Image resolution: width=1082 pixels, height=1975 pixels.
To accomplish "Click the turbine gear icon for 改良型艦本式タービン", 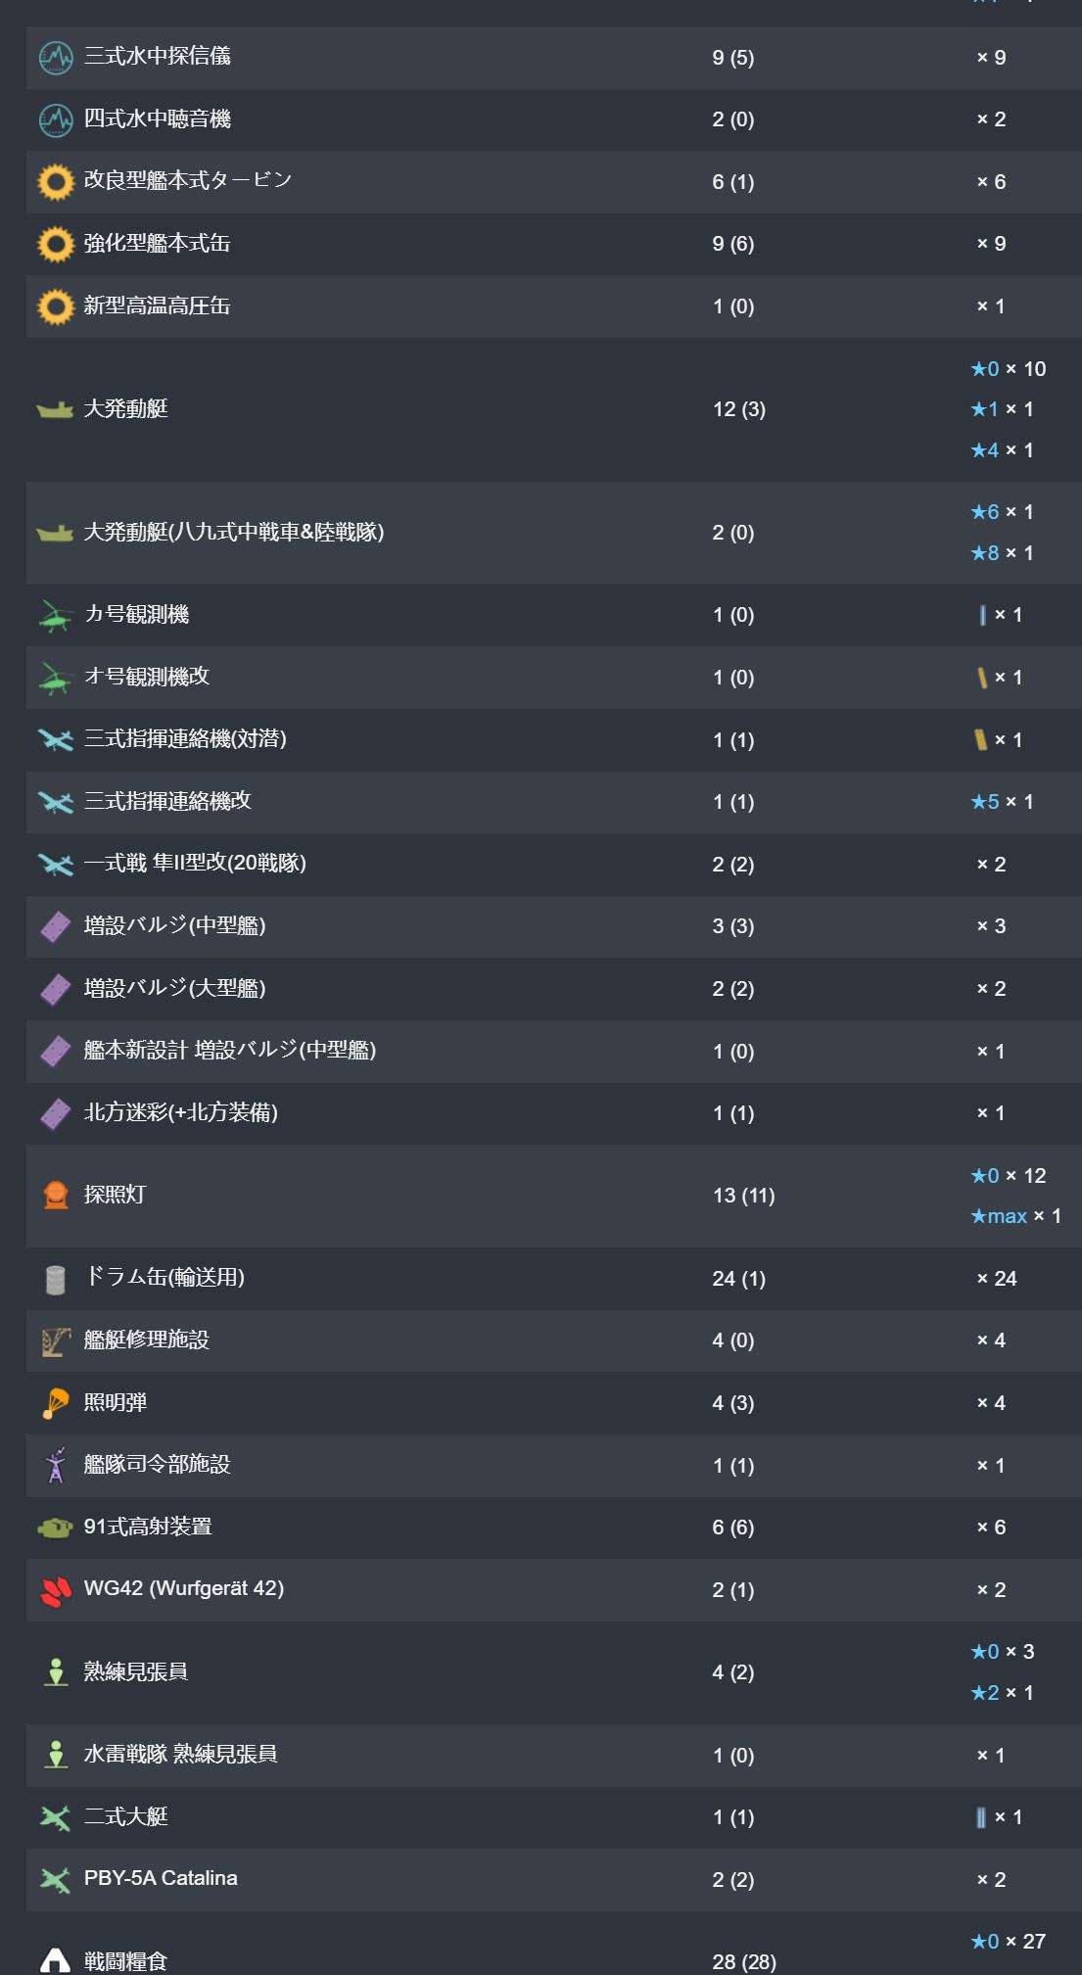I will tap(56, 182).
